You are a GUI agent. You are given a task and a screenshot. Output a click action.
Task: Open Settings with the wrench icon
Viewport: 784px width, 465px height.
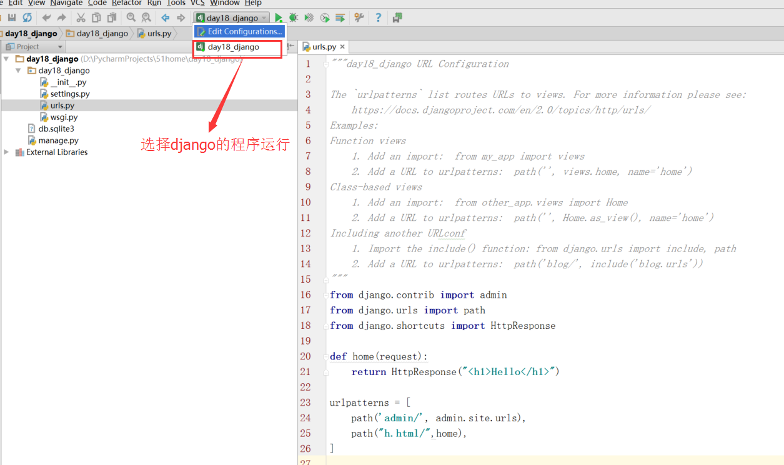[x=359, y=18]
